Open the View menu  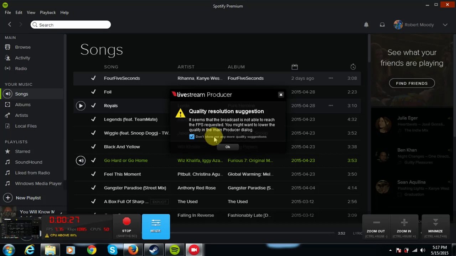click(31, 12)
